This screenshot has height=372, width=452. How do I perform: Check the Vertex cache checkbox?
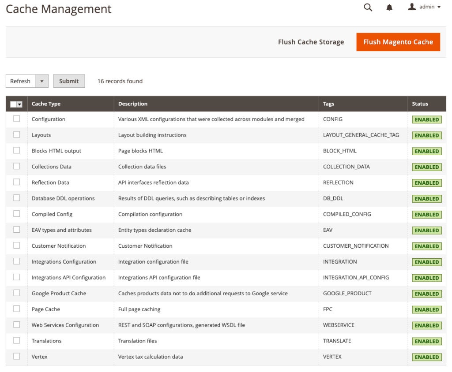[16, 357]
